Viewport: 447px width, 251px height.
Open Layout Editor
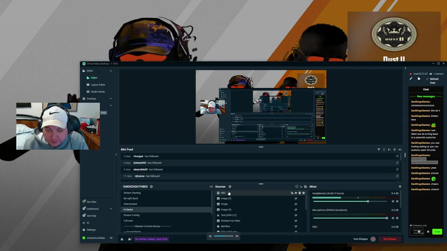click(x=98, y=85)
